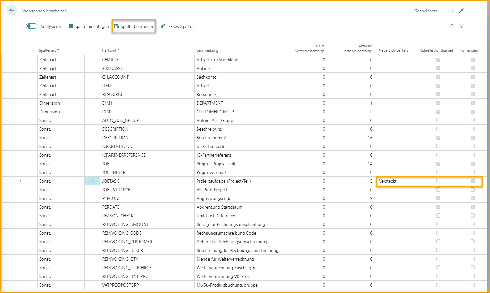
Task: Go back using the arrow button
Action: click(x=12, y=10)
